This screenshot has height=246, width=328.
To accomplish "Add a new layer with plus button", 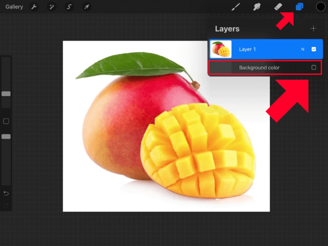I will coord(314,28).
